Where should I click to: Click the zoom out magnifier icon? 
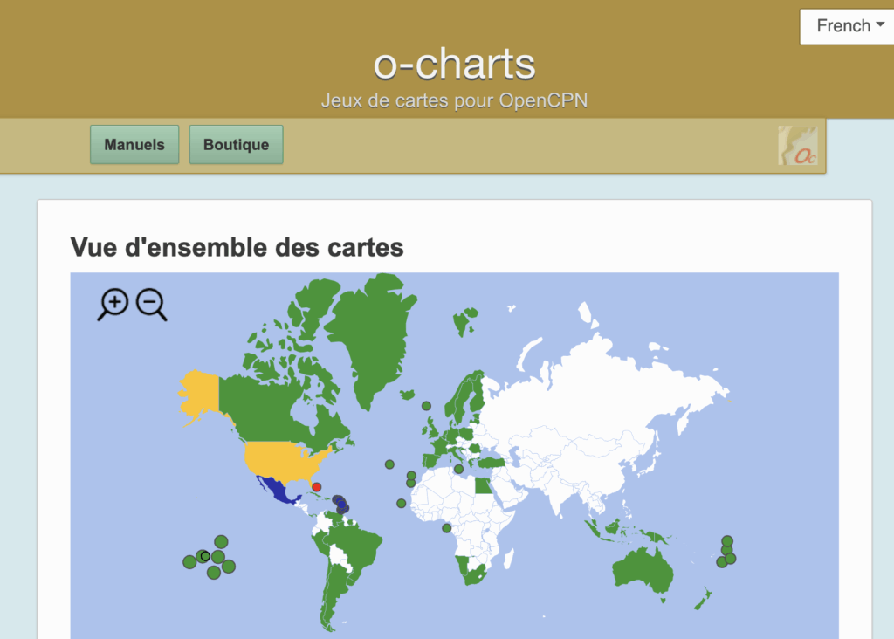[150, 304]
